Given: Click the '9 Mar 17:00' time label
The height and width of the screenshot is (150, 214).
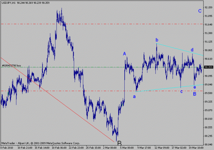Looking at the screenshot, I should click(144, 148).
